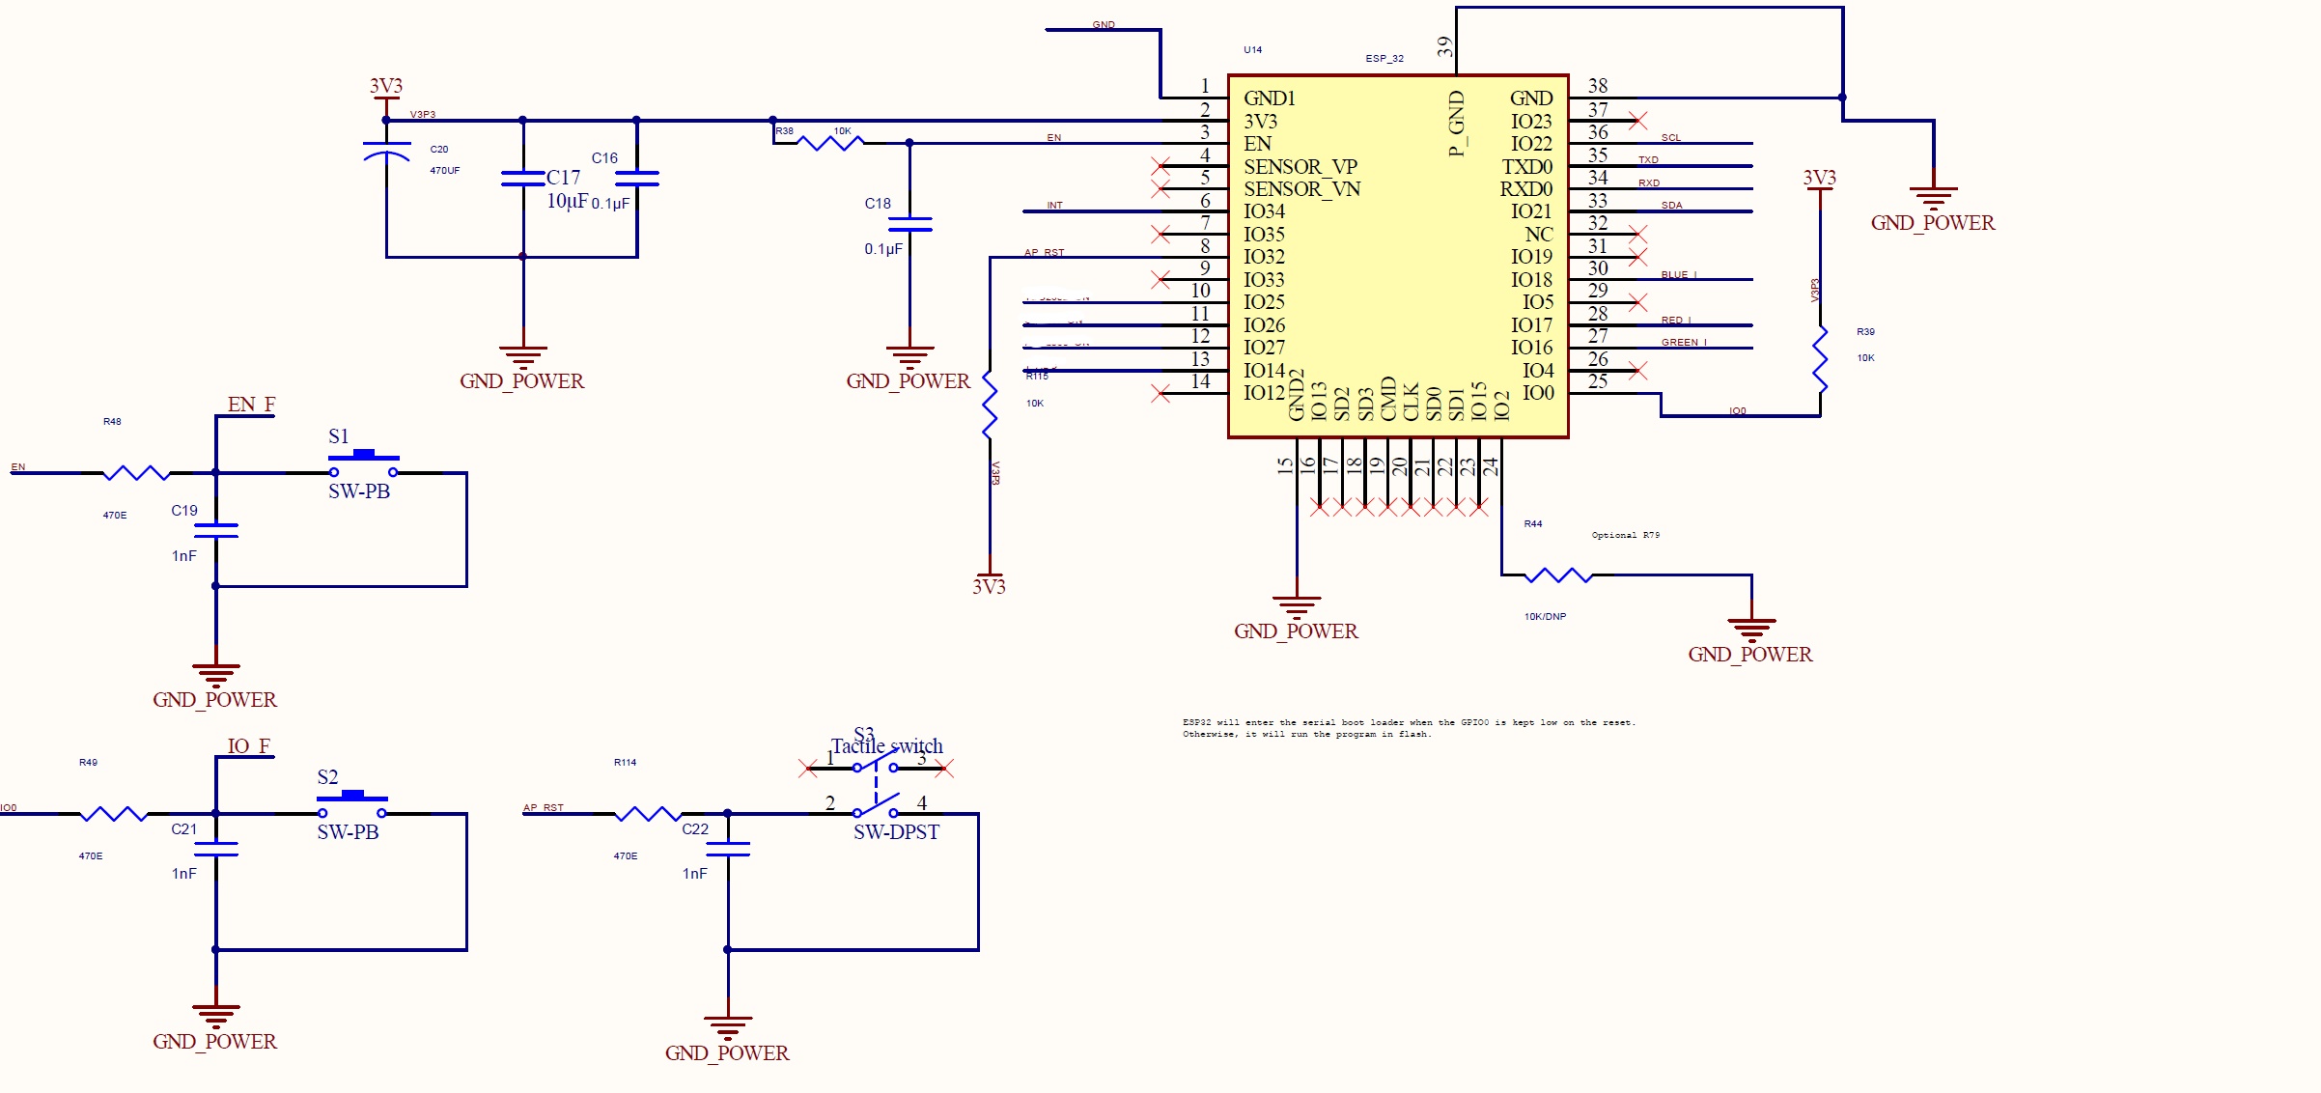Screen dimensions: 2321x1093
Task: Click the P_GND pin 39 name
Action: pos(1457,124)
